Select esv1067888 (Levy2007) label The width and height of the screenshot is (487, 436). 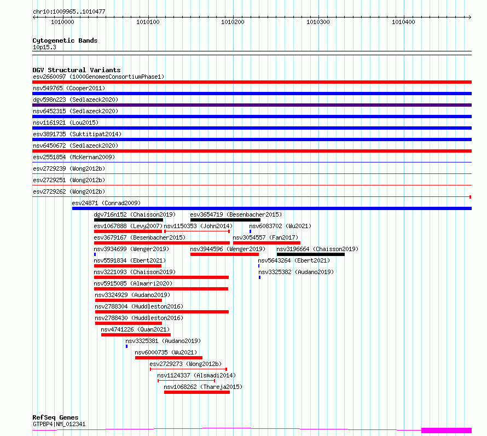pos(128,226)
